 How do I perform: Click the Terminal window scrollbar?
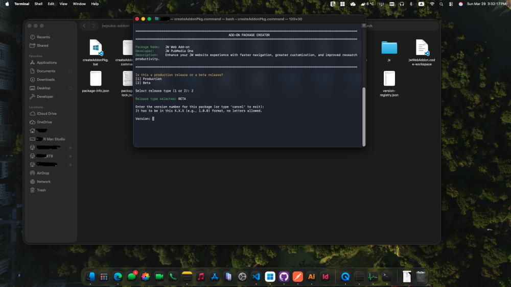click(x=364, y=115)
